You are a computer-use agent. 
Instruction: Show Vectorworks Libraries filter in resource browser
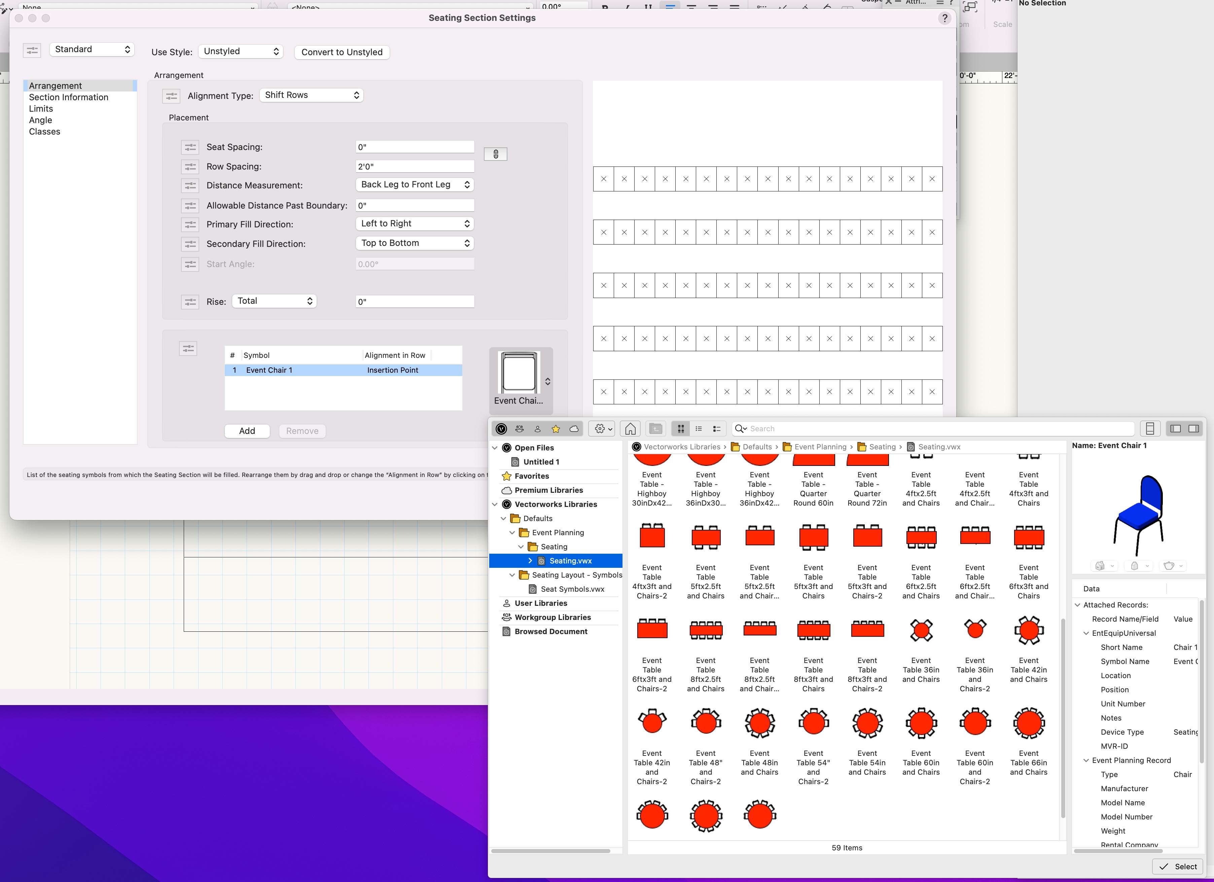[502, 429]
